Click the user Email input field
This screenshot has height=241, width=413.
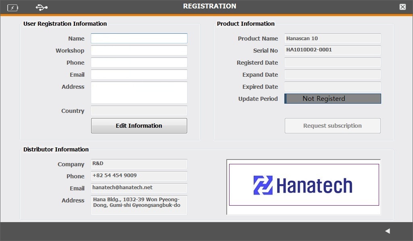coord(139,75)
